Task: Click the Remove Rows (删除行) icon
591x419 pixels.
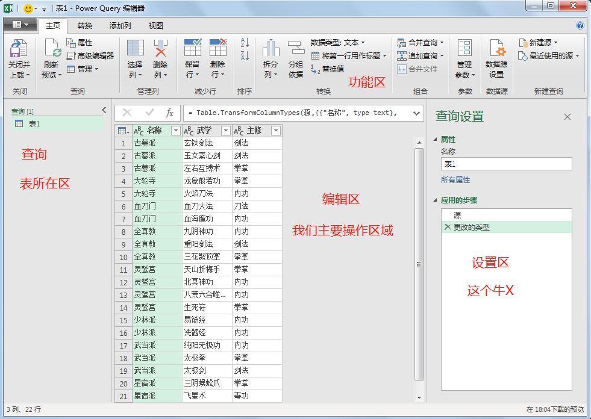Action: (218, 48)
